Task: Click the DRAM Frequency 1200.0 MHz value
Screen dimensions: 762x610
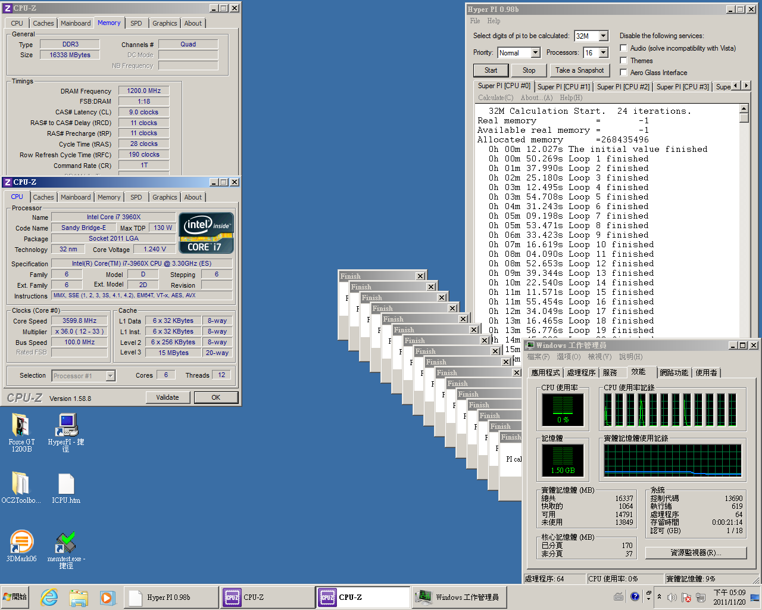Action: 143,91
